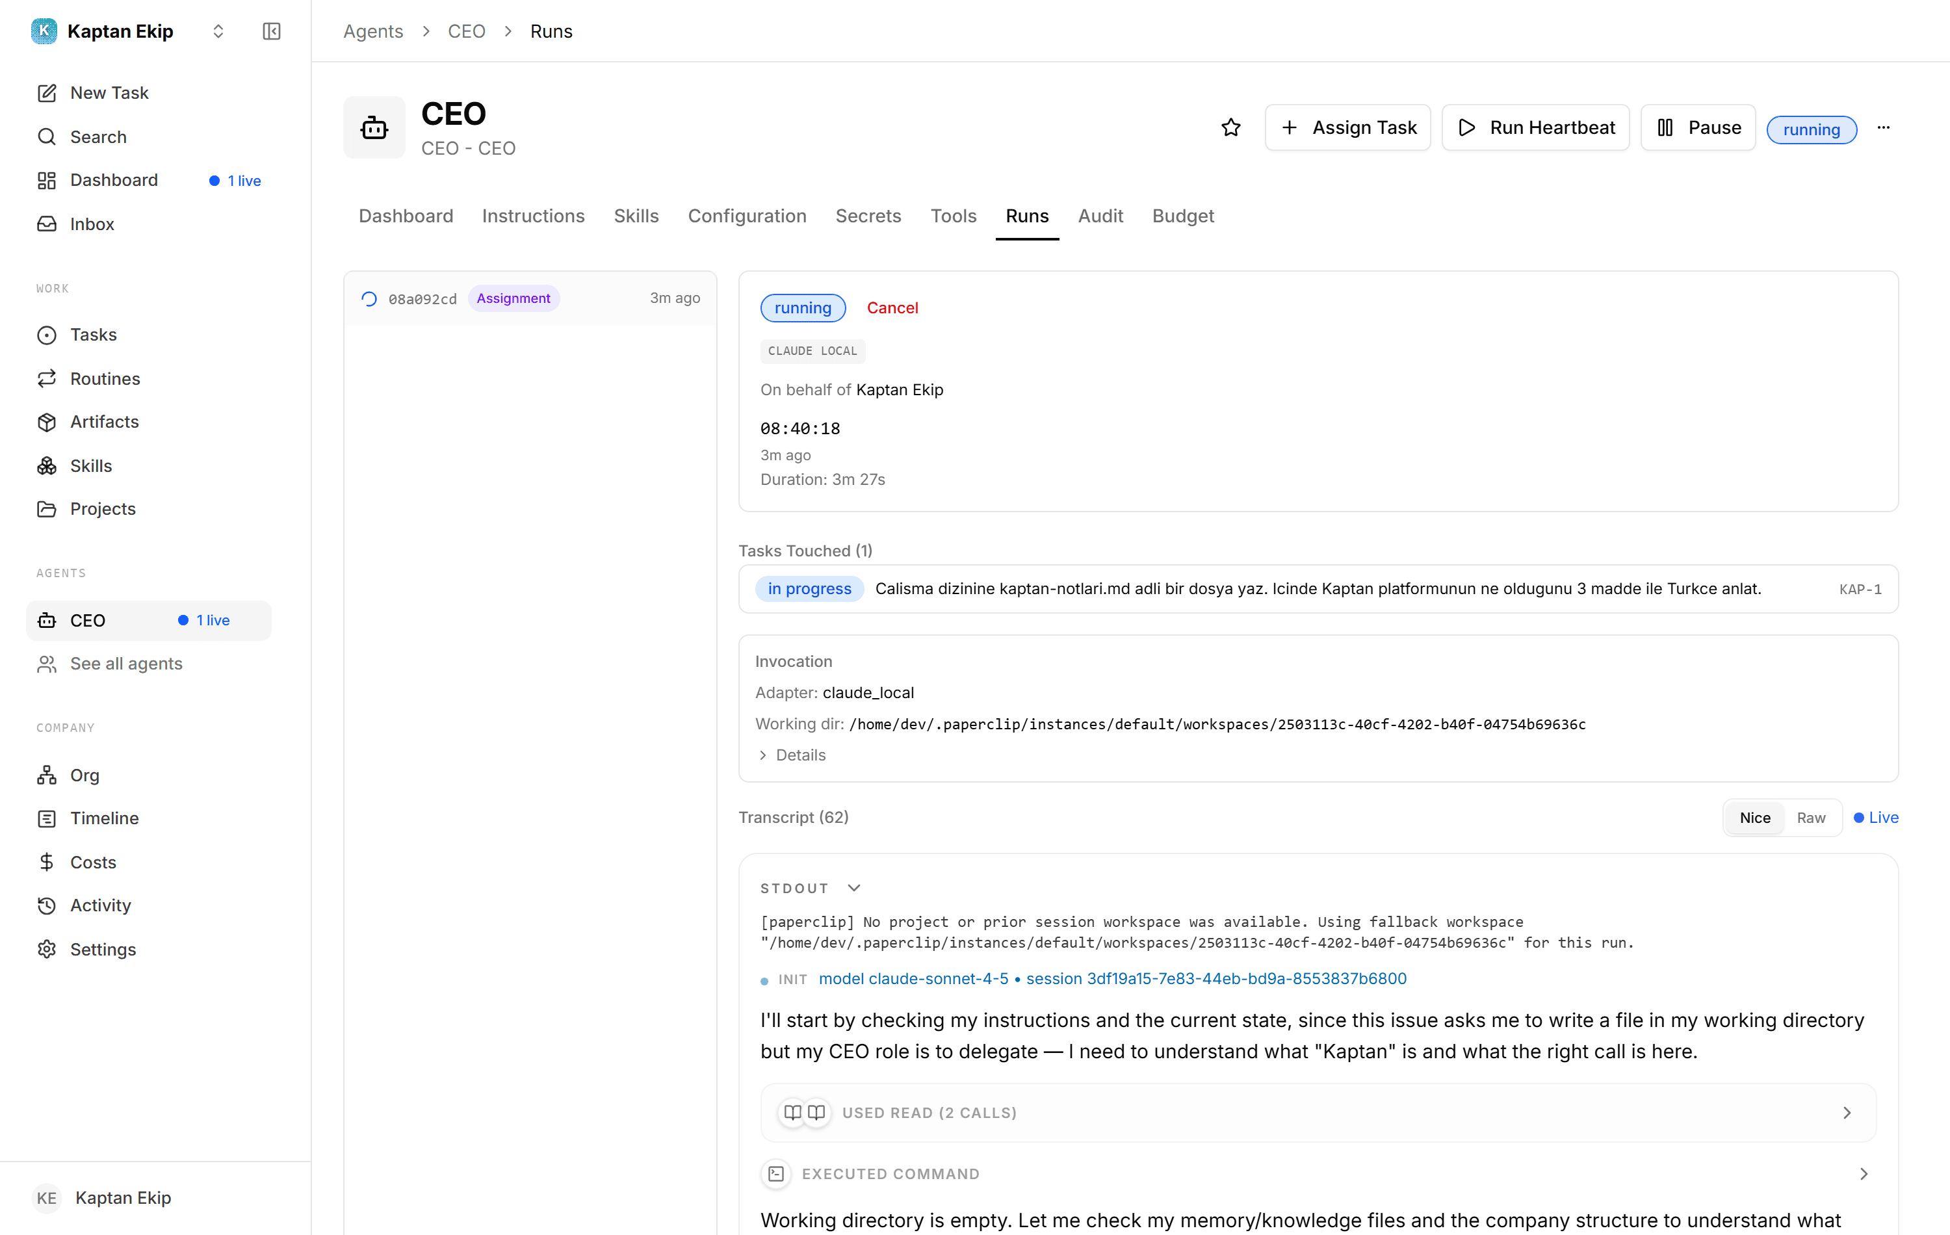Switch to the Budget tab
Viewport: 1950px width, 1235px height.
point(1182,215)
